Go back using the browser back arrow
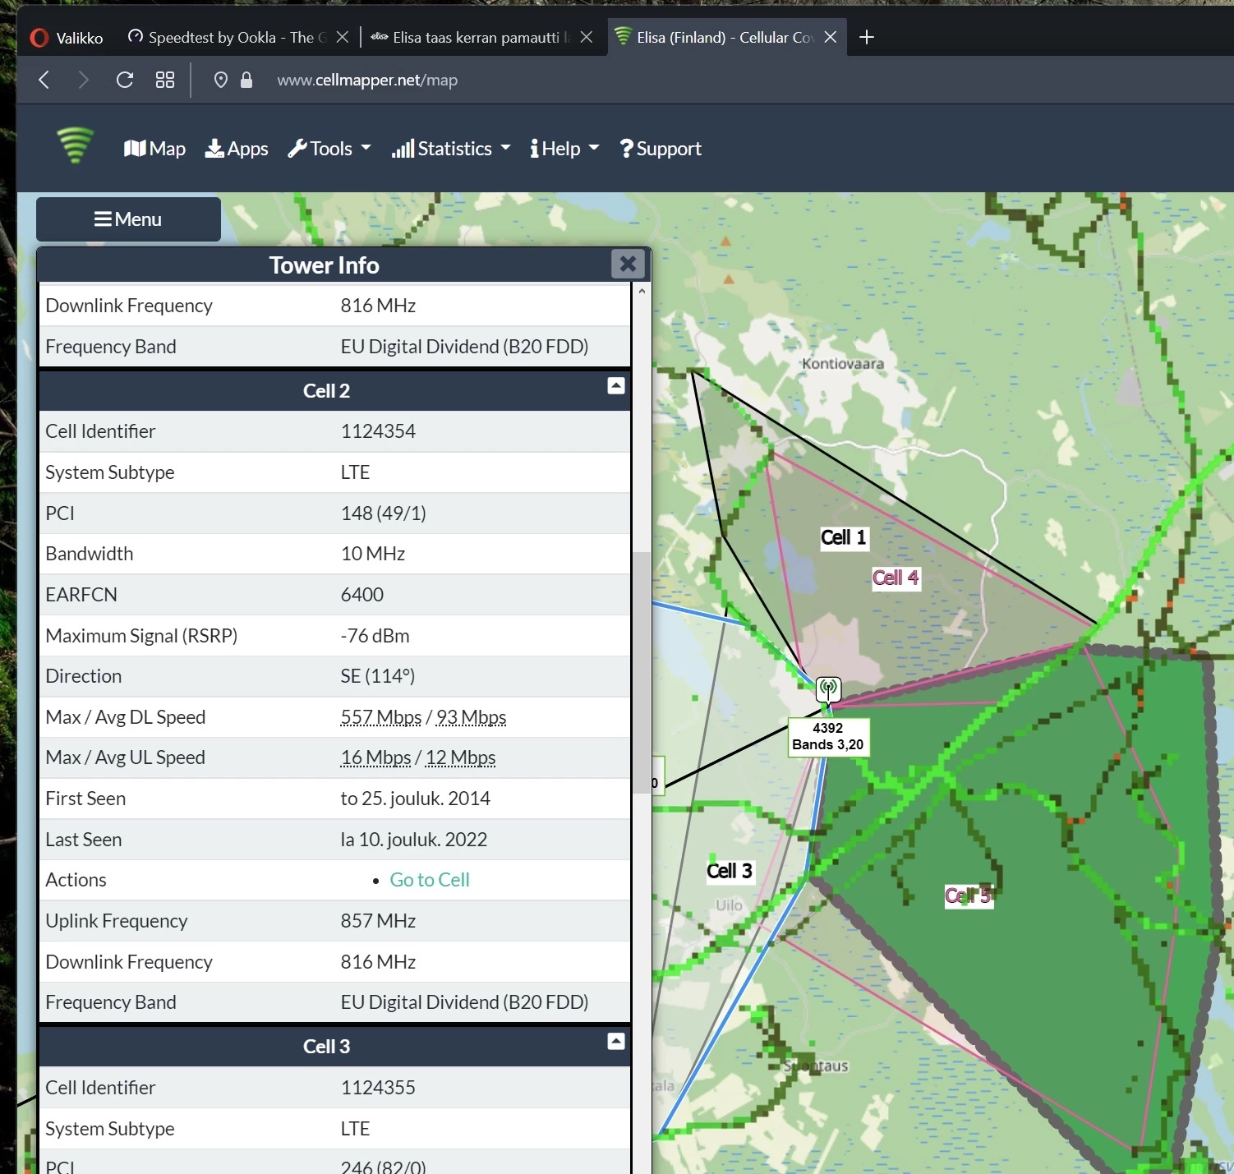The width and height of the screenshot is (1234, 1174). click(44, 80)
